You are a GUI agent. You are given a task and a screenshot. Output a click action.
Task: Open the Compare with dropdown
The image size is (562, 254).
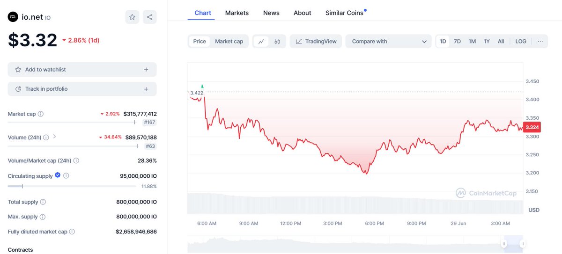[388, 41]
